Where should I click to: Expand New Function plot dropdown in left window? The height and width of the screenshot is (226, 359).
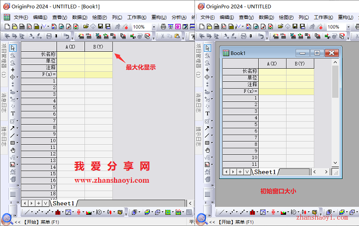48,27
